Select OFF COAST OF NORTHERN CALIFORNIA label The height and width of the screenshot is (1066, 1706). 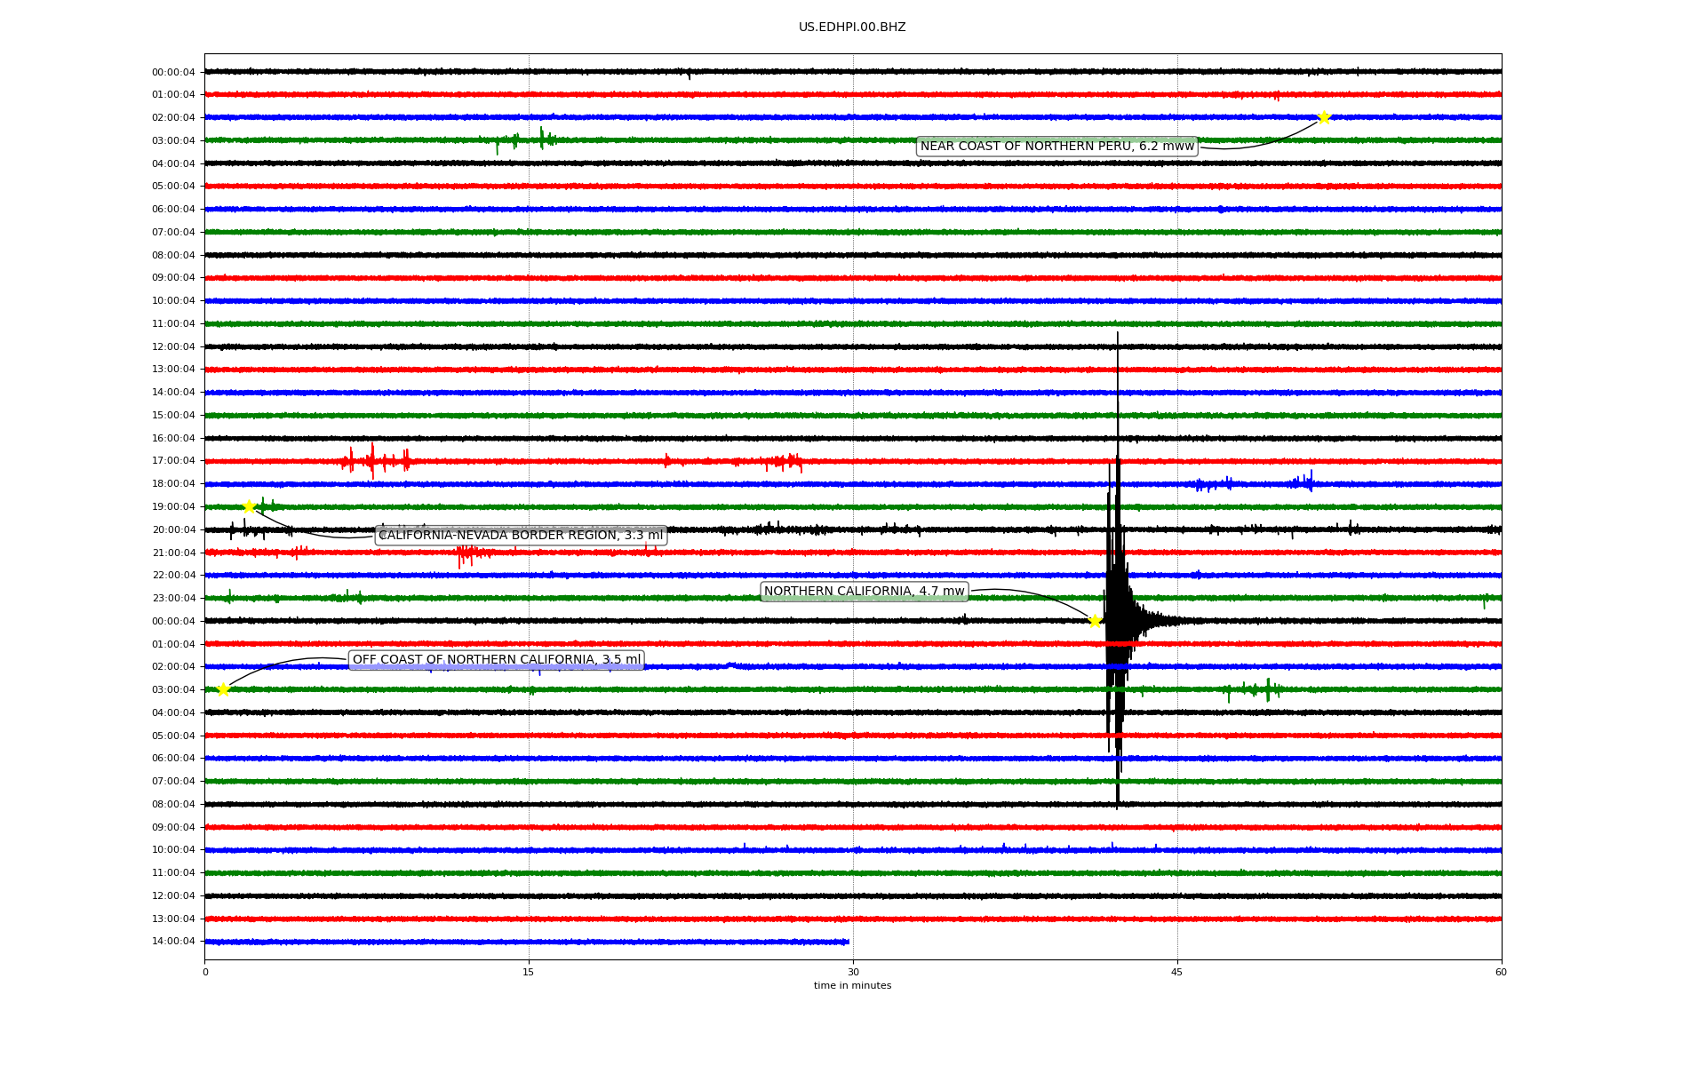496,660
